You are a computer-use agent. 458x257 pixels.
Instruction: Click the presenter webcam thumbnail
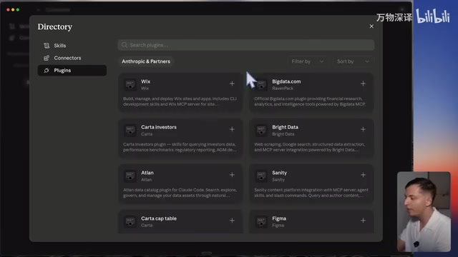coord(424,211)
